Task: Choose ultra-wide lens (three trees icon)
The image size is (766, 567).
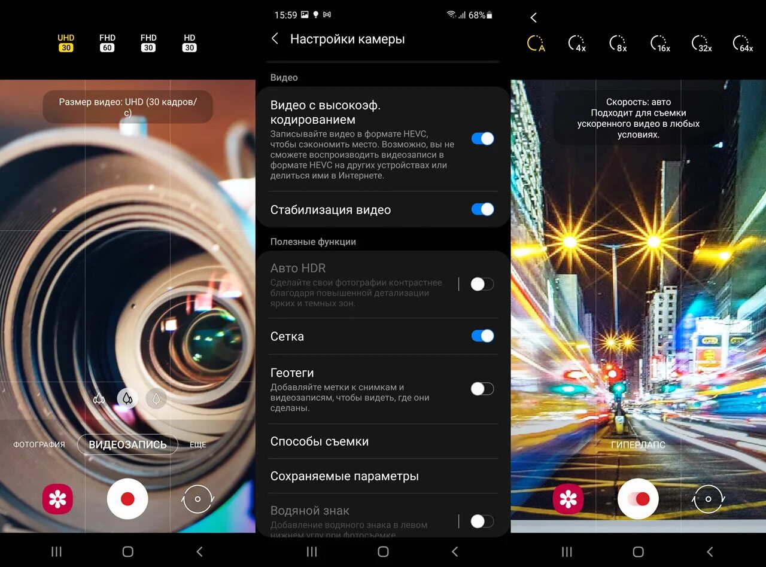Action: [x=99, y=398]
